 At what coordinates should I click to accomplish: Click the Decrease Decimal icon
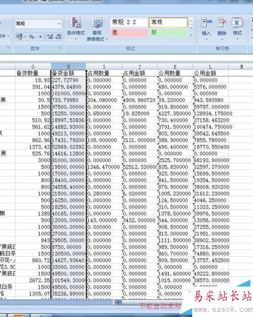point(58,37)
